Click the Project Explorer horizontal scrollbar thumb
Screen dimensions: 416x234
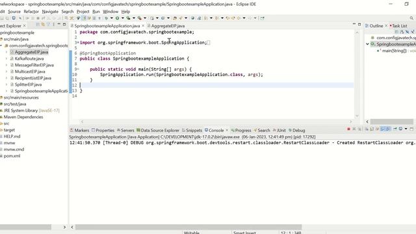coord(25,227)
